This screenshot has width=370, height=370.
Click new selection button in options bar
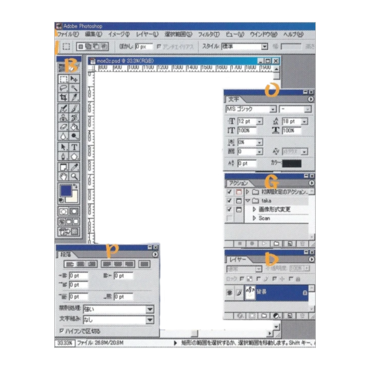click(81, 47)
